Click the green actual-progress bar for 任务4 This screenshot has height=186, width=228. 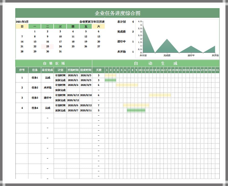(x=136, y=111)
